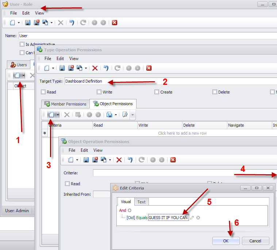This screenshot has height=250, width=277.
Task: Click New icon in Type Operation Permissions toolbar
Action: [47, 68]
